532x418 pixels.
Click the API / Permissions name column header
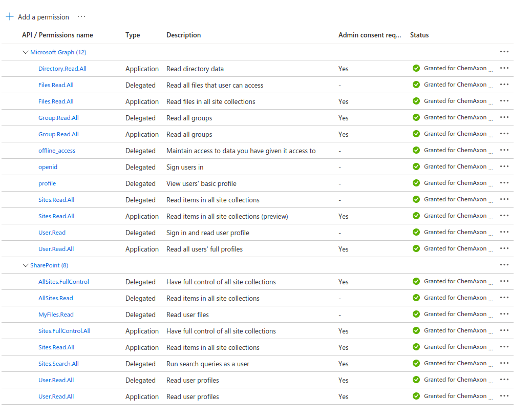tap(57, 35)
